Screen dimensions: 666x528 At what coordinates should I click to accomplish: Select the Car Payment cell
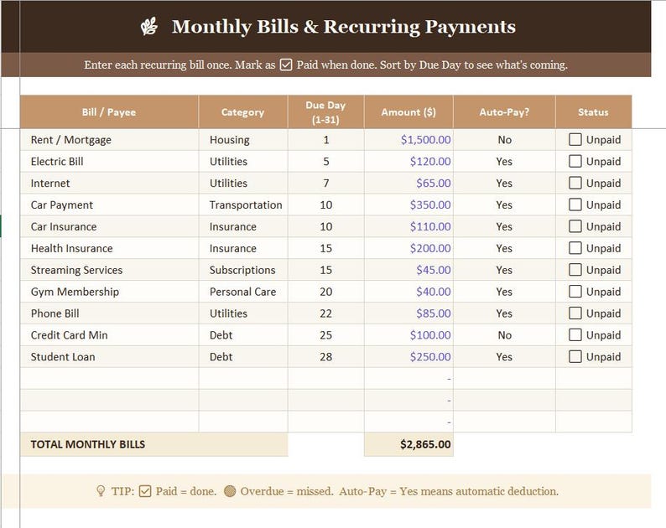[x=109, y=204]
